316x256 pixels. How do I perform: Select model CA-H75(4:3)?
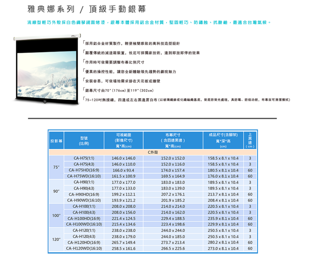tap(84, 164)
